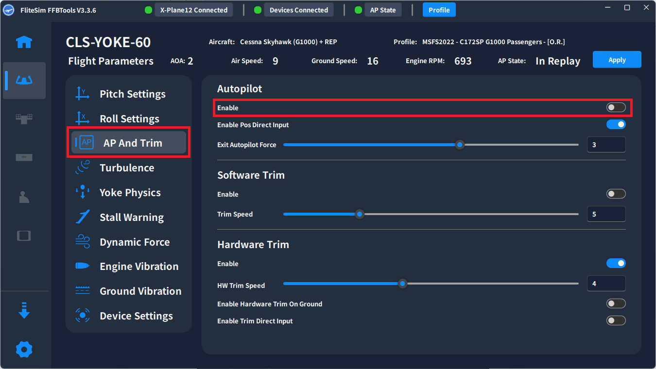Screen dimensions: 656x369
Task: Click the Pitch Settings axis icon
Action: pos(83,94)
